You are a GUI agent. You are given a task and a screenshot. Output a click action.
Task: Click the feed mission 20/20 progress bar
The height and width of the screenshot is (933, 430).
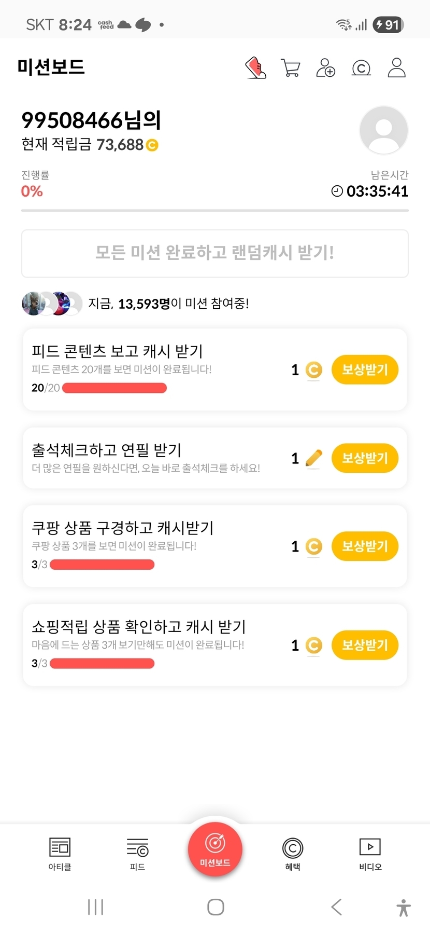(x=114, y=388)
